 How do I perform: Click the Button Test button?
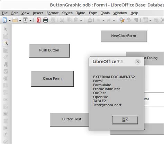click(70, 120)
